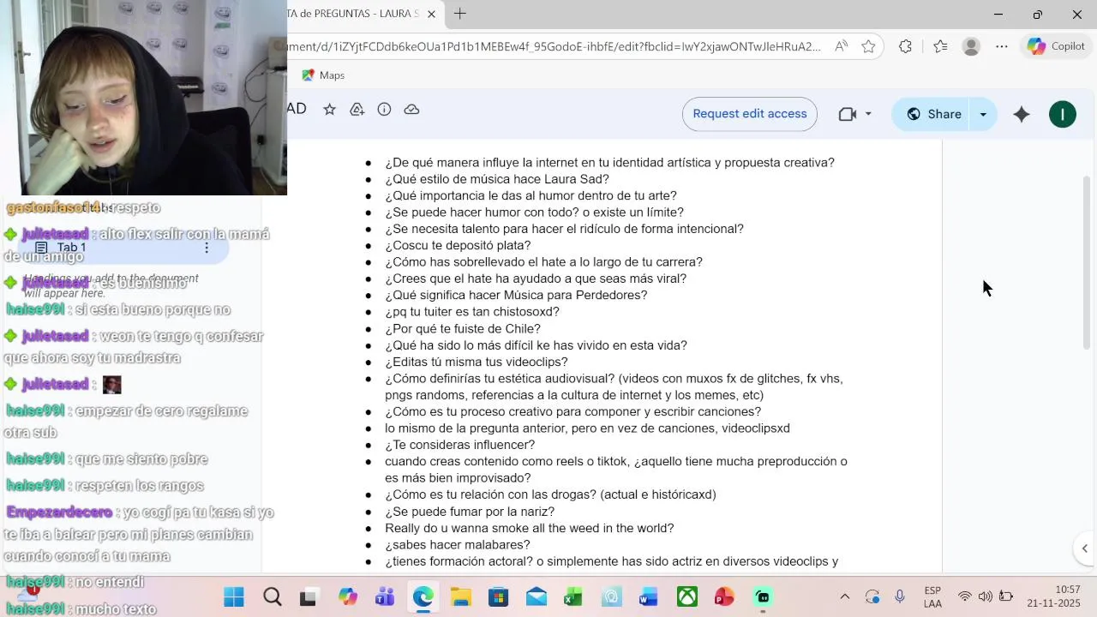Click the move-to-folder icon beside the star
Image resolution: width=1097 pixels, height=617 pixels.
357,110
